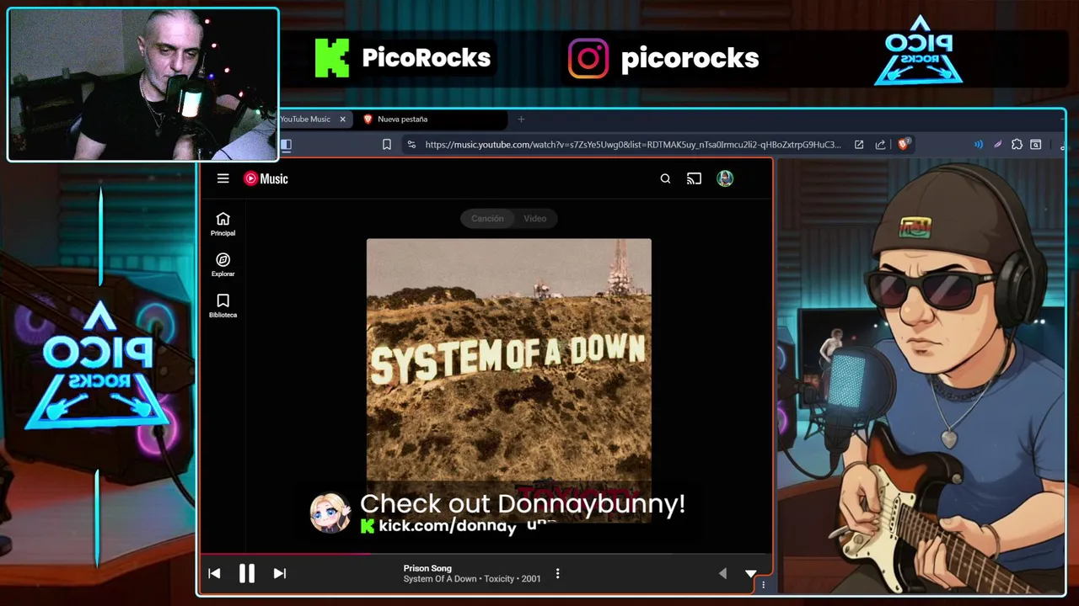Cast to a device icon
1079x606 pixels.
(x=694, y=178)
